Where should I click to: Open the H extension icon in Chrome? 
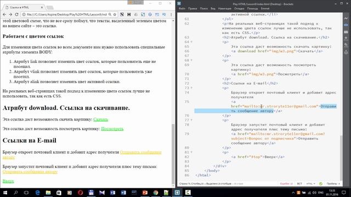[129, 14]
